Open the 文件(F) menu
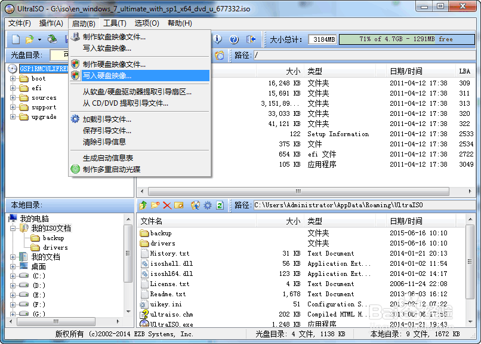Viewport: 481px width, 344px height. click(20, 23)
